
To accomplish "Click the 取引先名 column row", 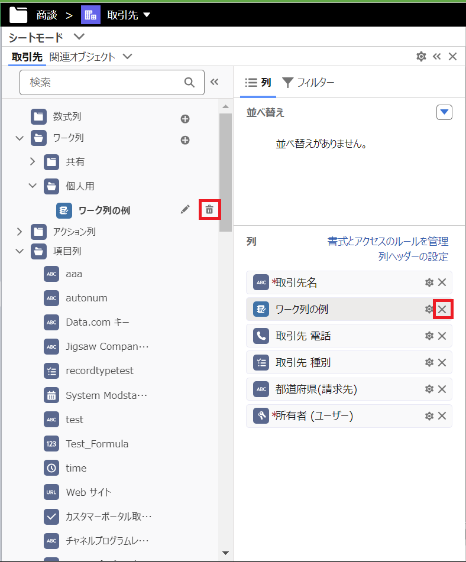I will coord(349,282).
